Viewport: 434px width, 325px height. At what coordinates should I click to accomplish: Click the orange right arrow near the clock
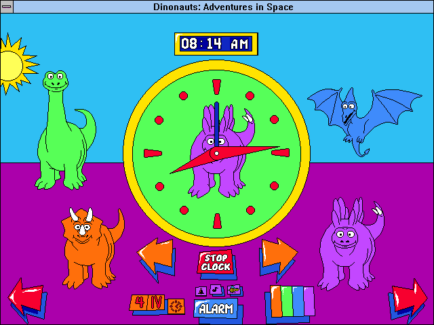[x=278, y=256]
